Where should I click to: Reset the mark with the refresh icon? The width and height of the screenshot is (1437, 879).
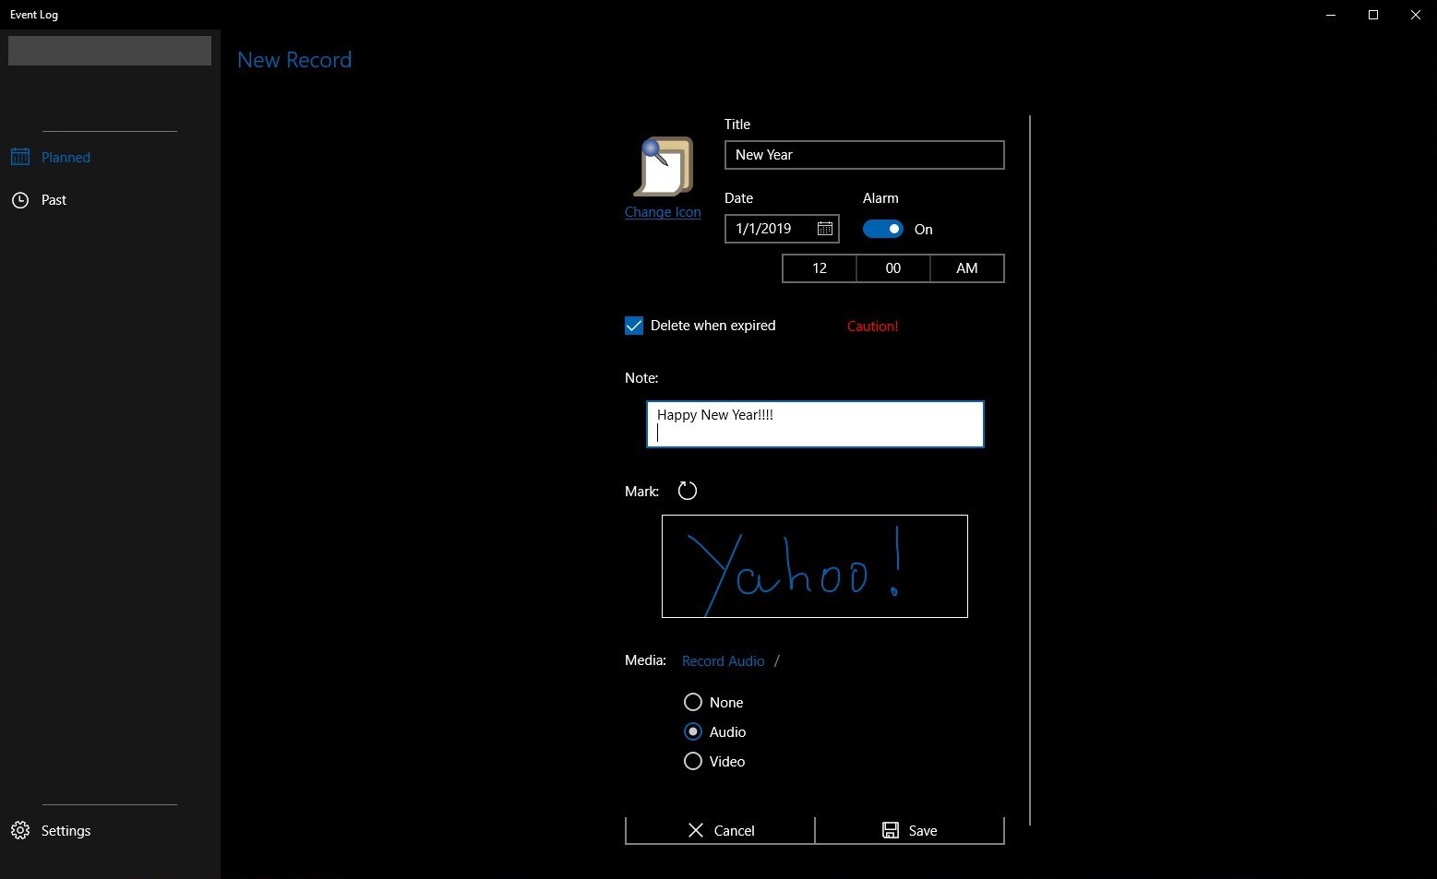(688, 491)
